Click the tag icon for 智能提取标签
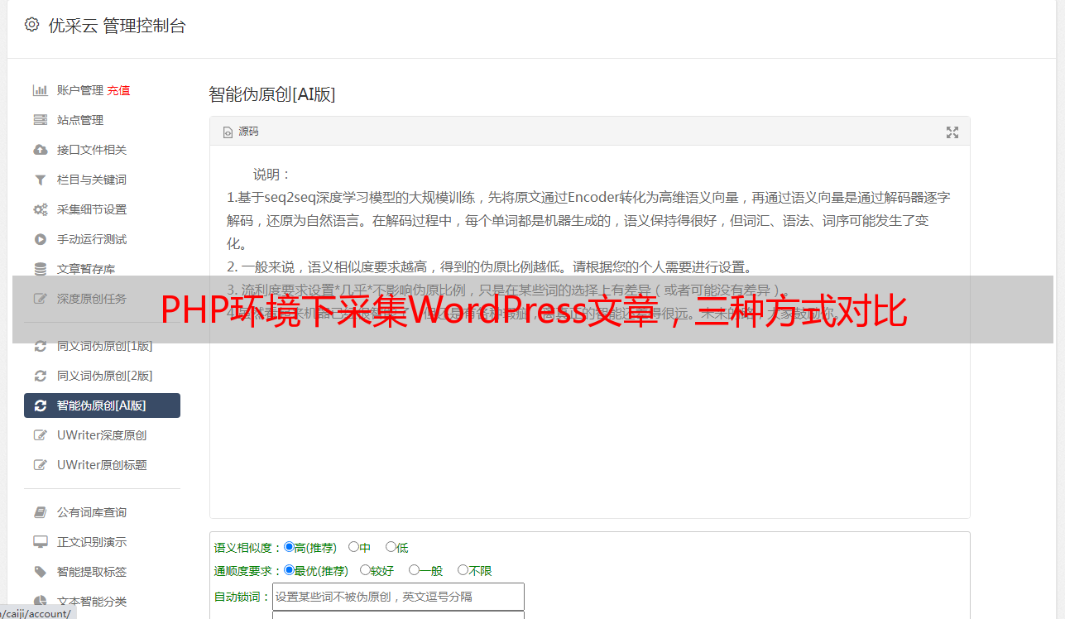The width and height of the screenshot is (1065, 619). [x=40, y=572]
